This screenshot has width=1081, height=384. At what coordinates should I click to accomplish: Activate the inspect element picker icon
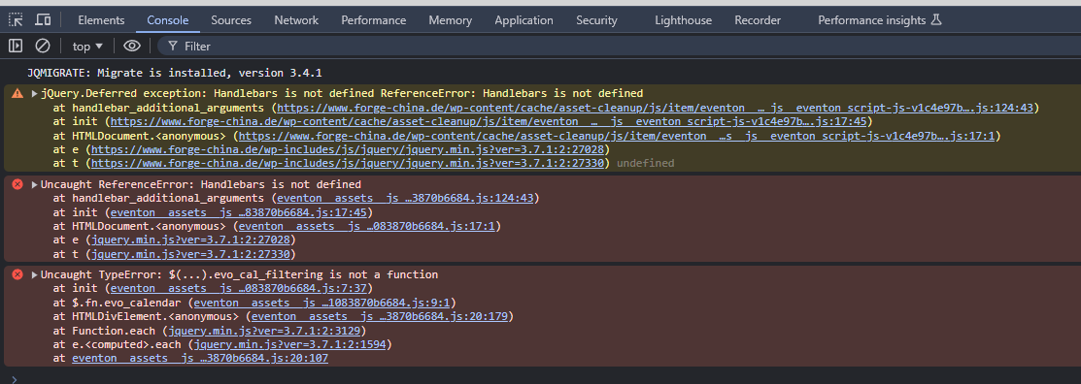(16, 20)
